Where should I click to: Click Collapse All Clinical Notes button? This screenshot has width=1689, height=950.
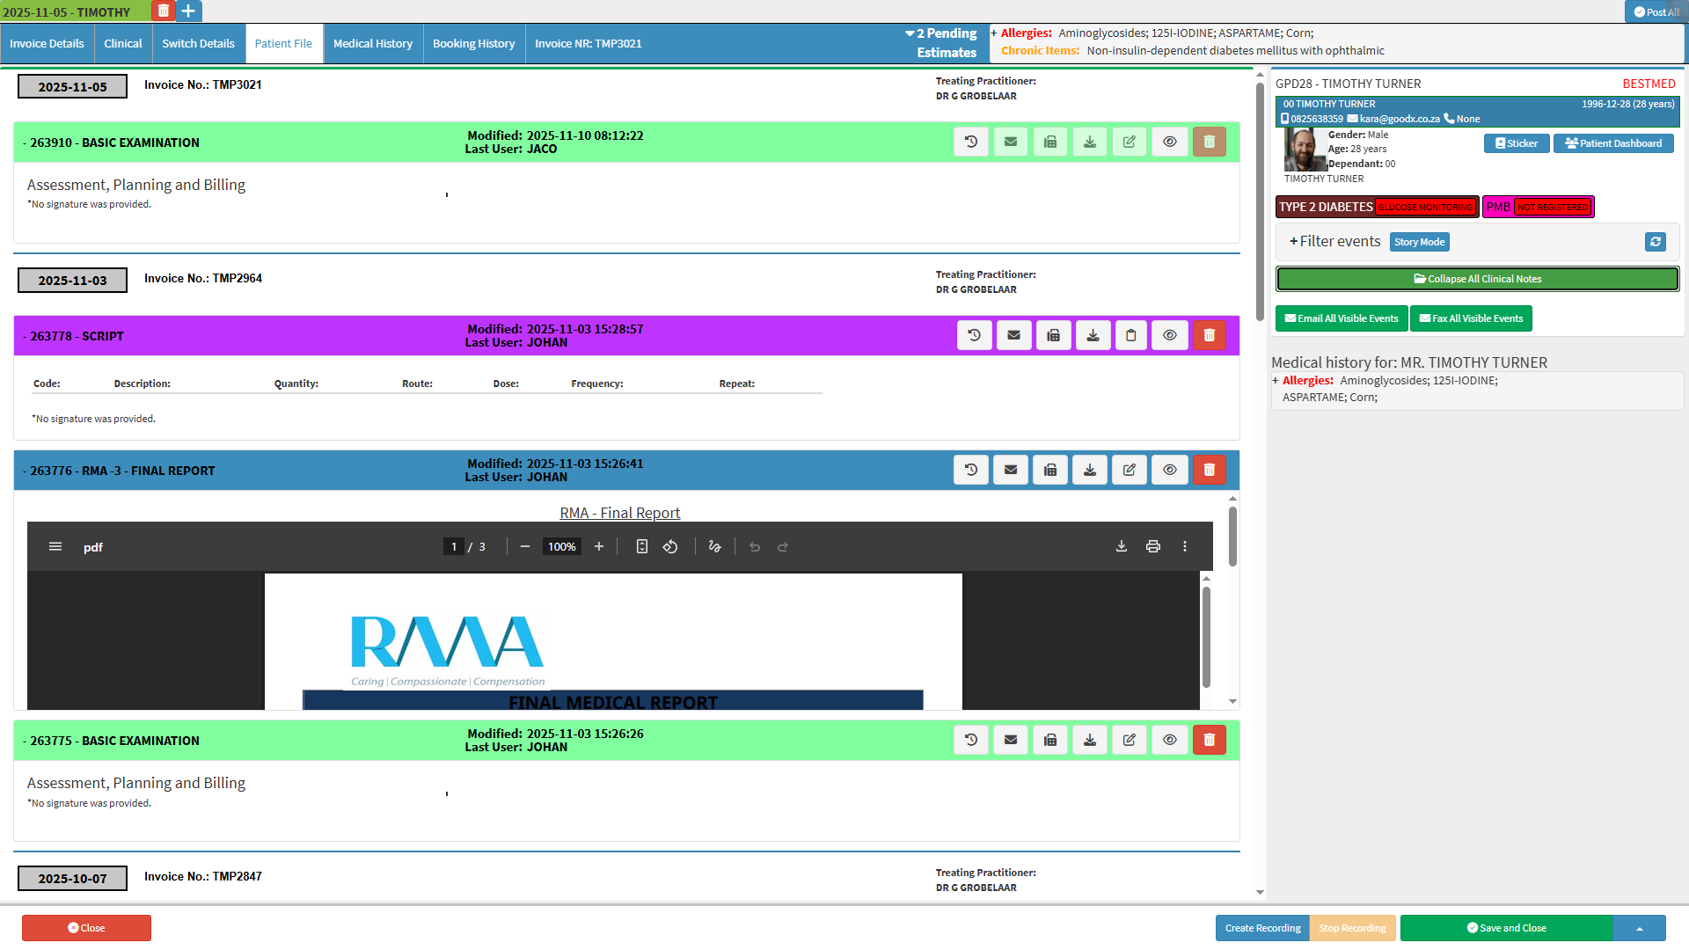click(1477, 279)
